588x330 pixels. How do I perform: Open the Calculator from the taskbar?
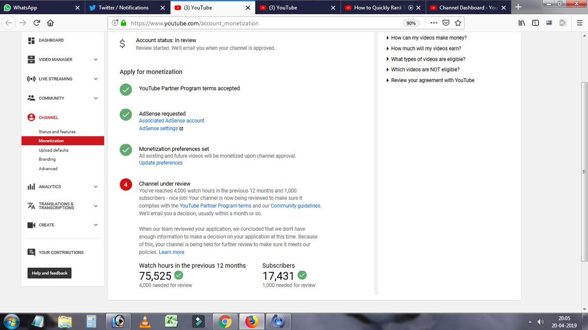91,321
